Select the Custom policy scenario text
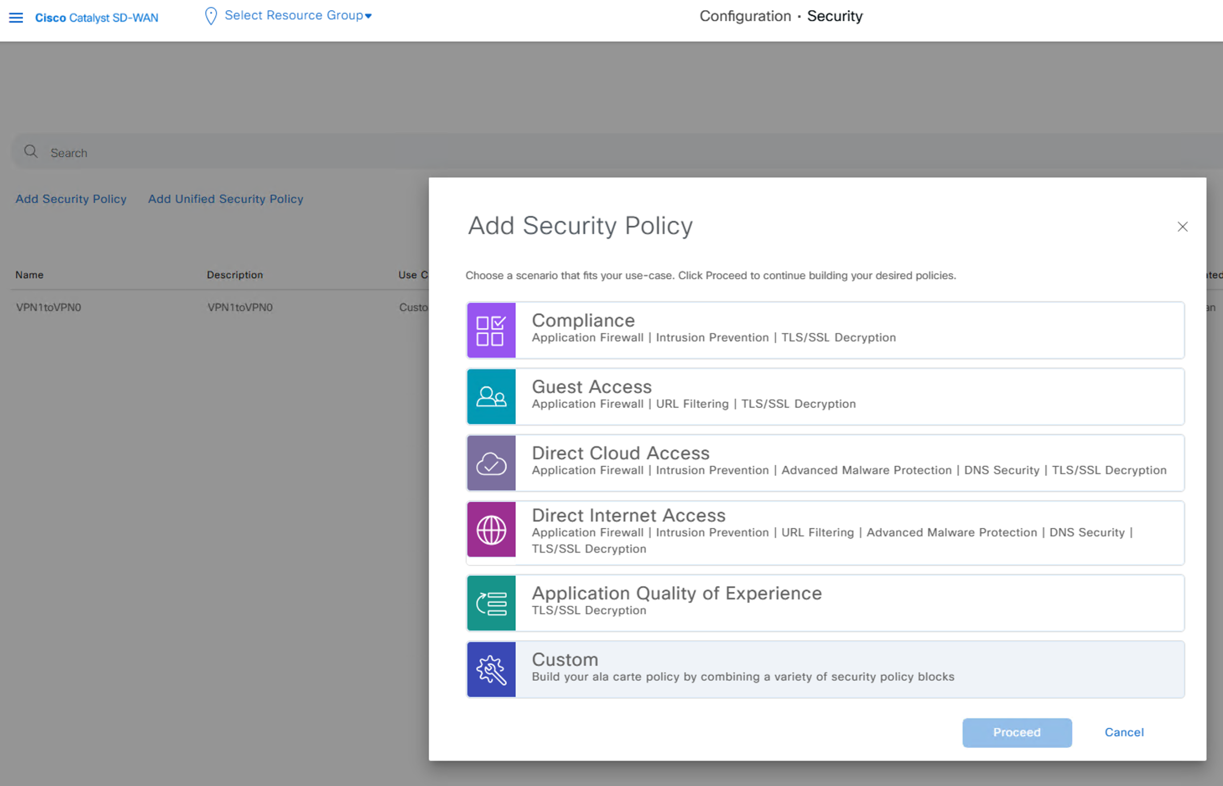1223x786 pixels. tap(565, 659)
